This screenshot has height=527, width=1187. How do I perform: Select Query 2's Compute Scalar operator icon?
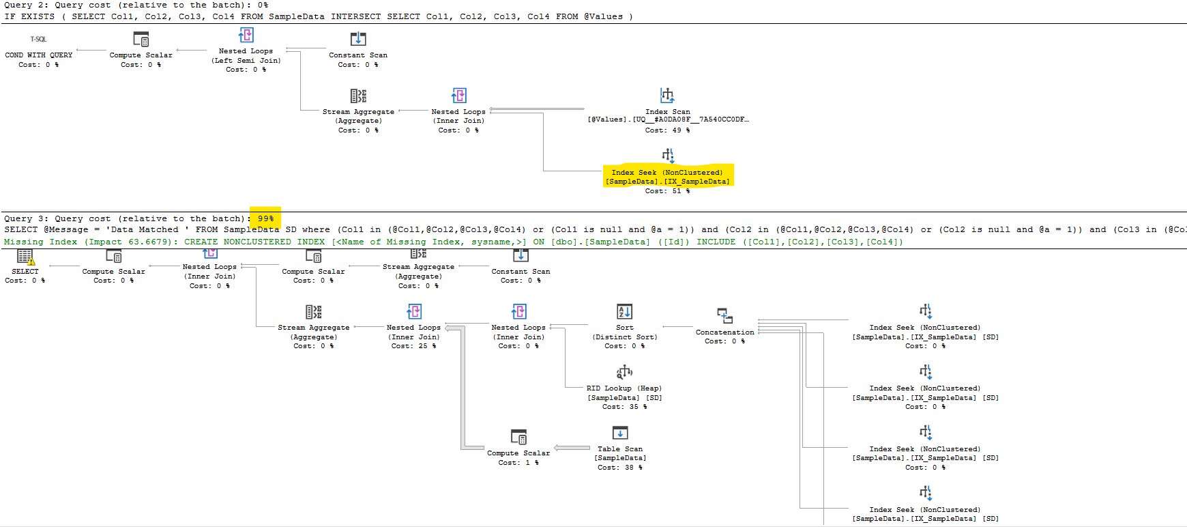point(141,39)
